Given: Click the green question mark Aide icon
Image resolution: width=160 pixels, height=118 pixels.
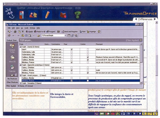Looking at the screenshot, I should pyautogui.click(x=78, y=15).
